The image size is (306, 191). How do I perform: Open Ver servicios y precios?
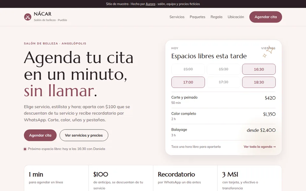pyautogui.click(x=84, y=135)
